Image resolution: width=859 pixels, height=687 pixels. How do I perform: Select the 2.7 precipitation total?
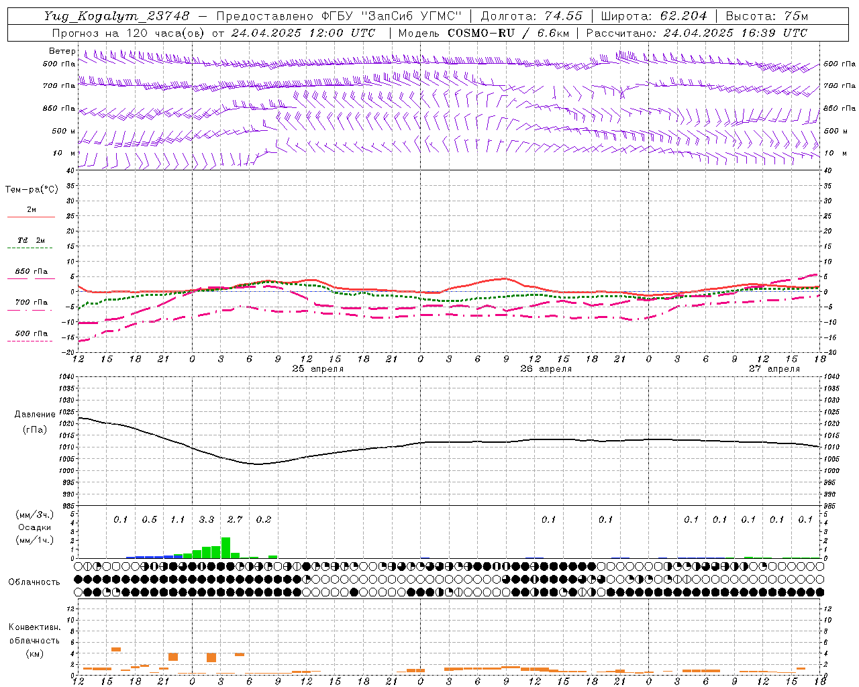tap(235, 519)
